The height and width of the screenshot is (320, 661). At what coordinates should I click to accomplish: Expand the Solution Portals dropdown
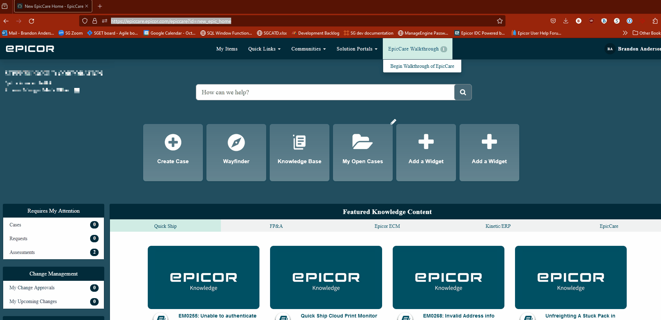tap(357, 49)
